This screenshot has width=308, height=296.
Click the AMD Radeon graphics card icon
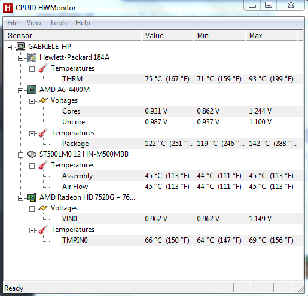pyautogui.click(x=32, y=197)
